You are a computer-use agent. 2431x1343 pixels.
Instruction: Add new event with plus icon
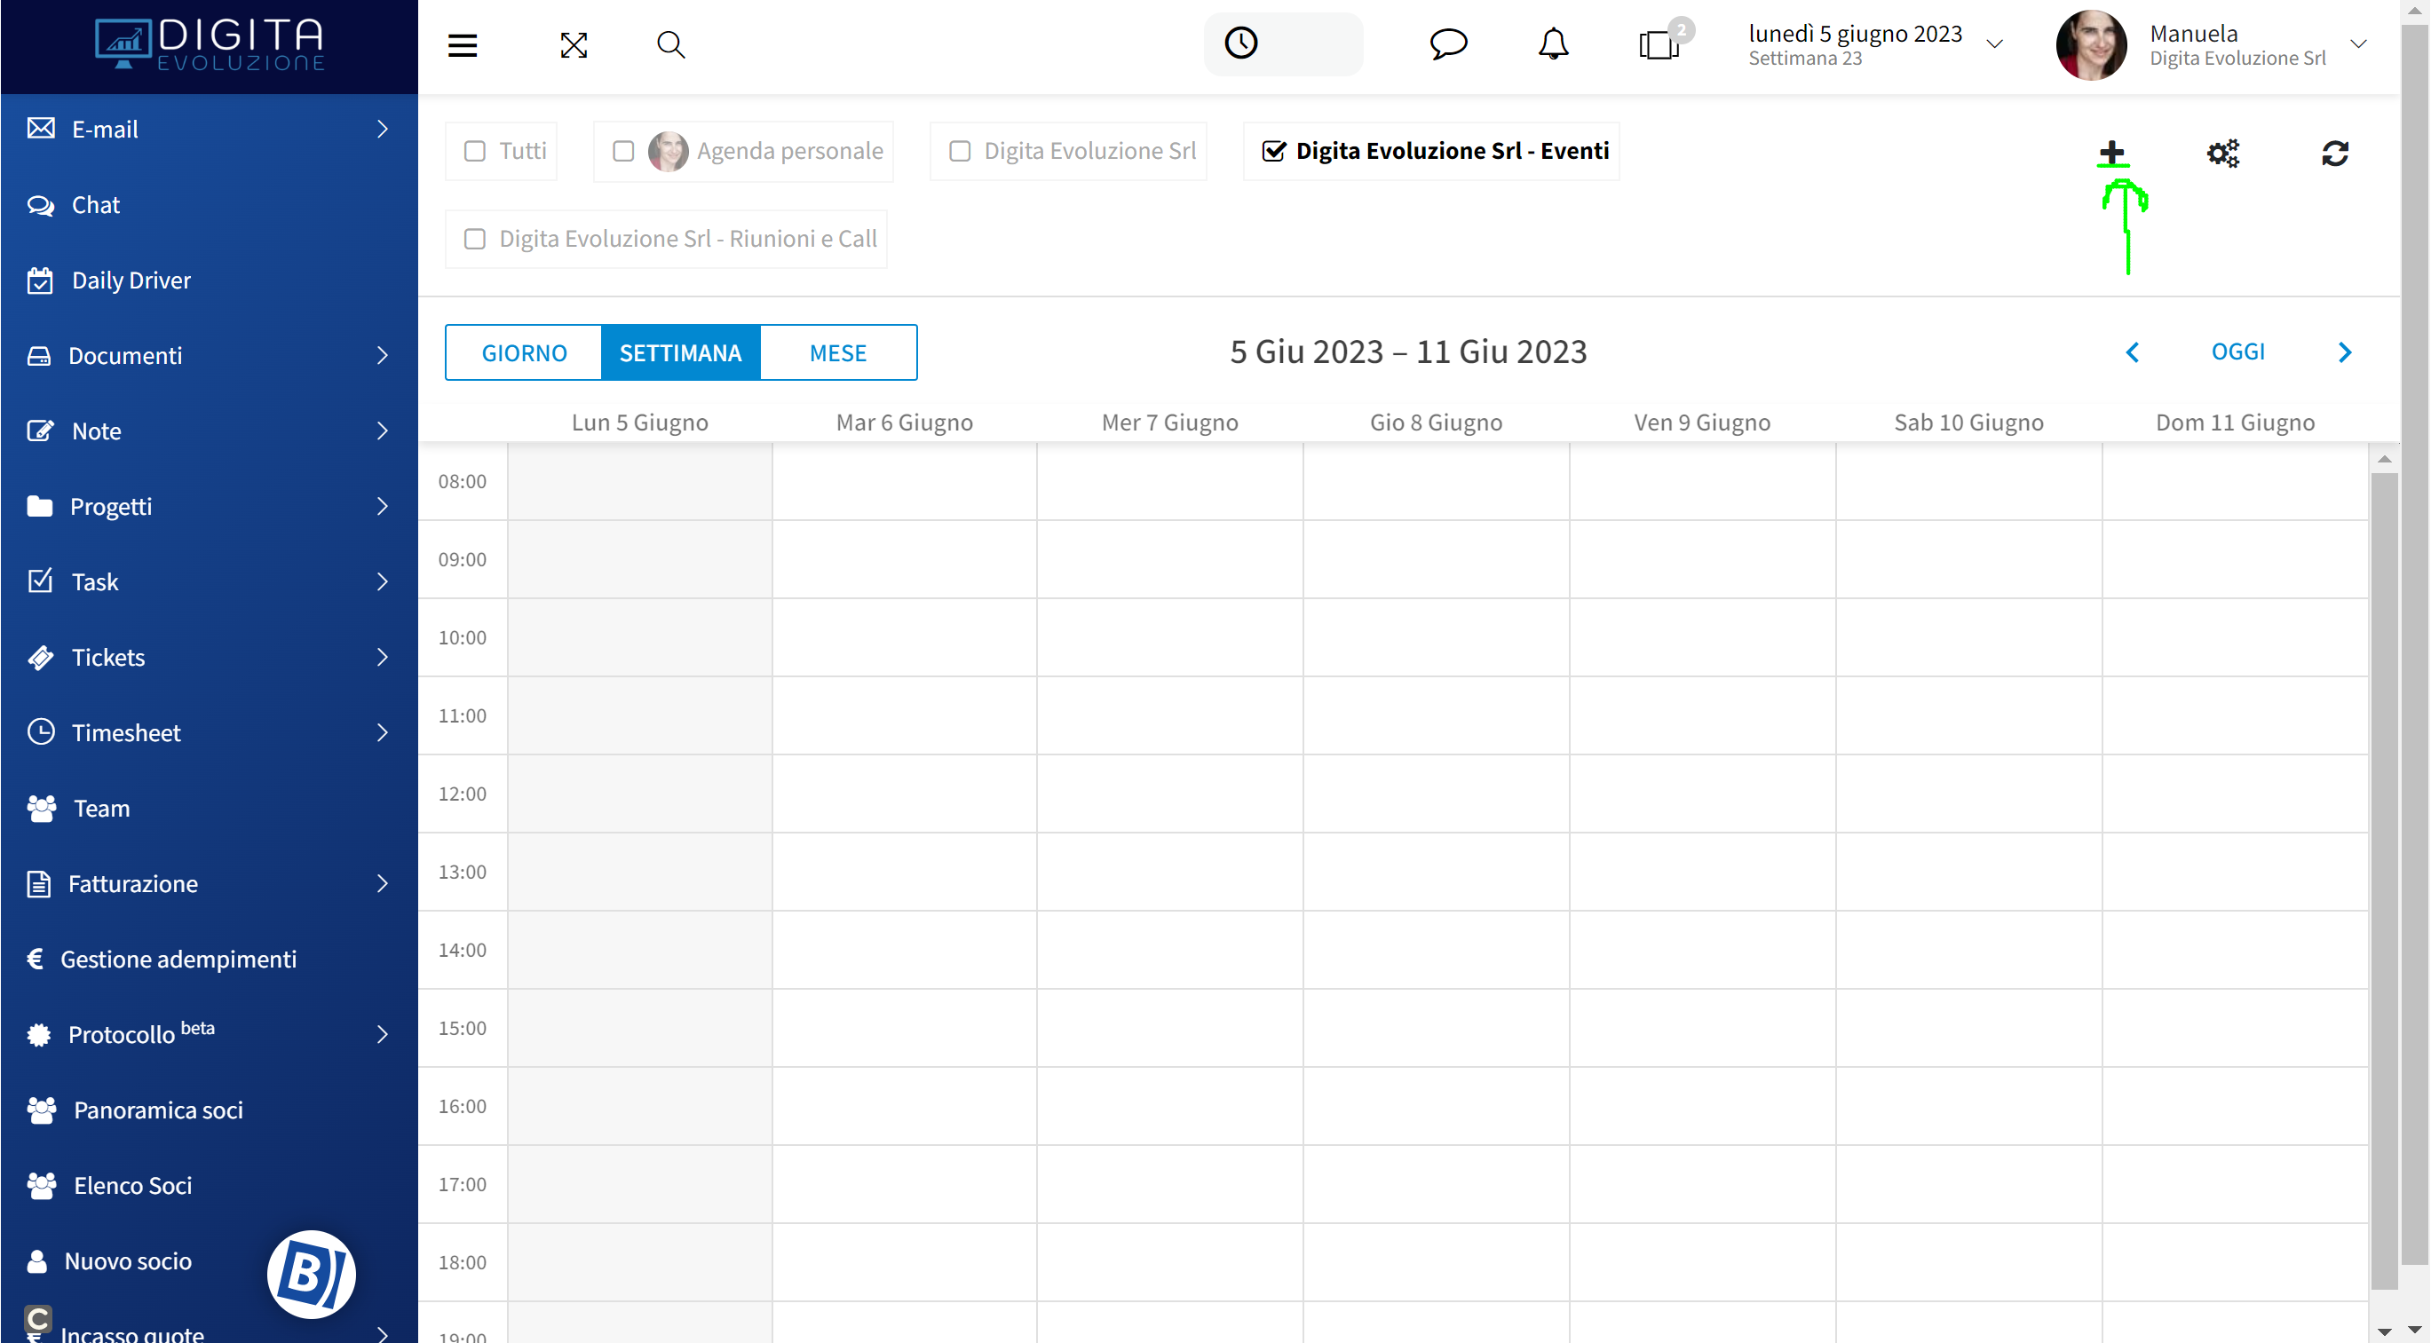pyautogui.click(x=2113, y=152)
